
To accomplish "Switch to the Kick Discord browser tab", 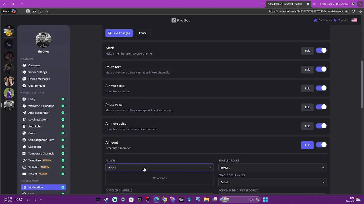I will click(x=334, y=4).
